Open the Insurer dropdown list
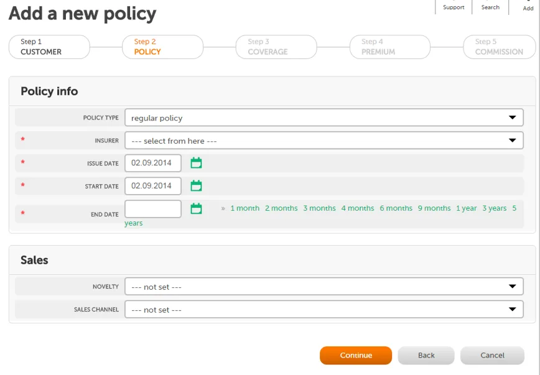540x375 pixels. [324, 141]
